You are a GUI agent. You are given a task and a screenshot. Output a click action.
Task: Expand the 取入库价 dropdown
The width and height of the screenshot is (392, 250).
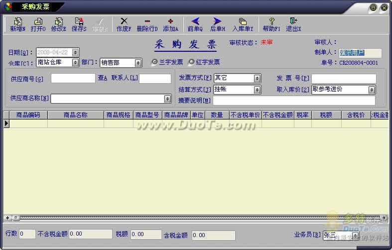[372, 90]
